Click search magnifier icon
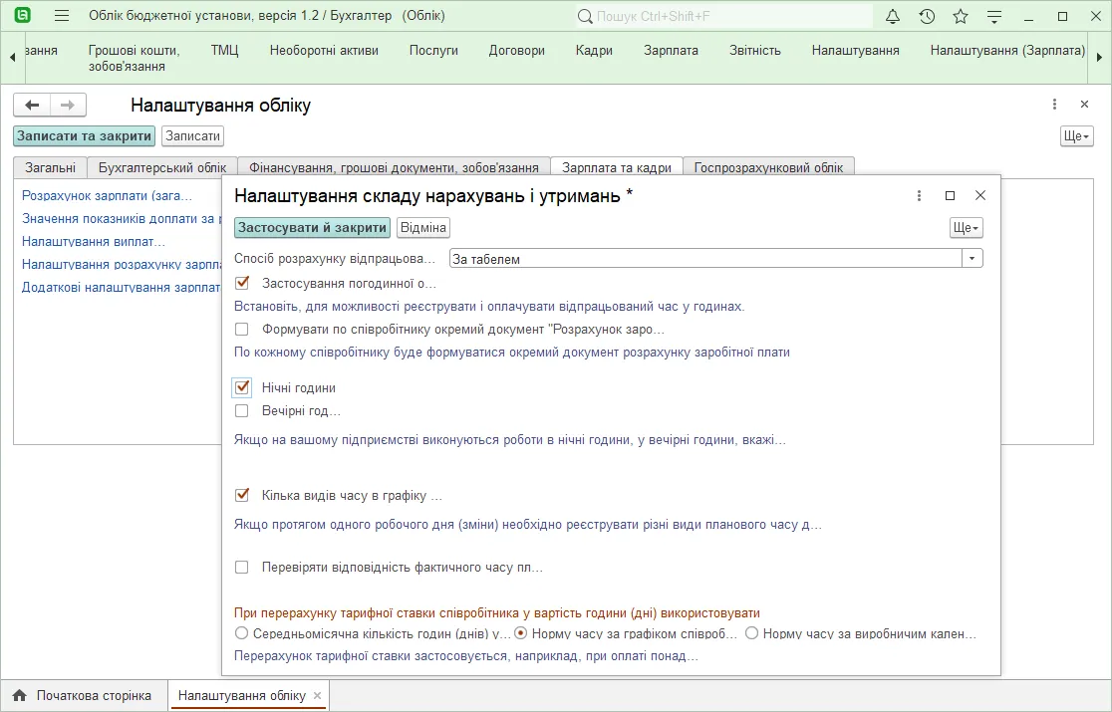 tap(584, 16)
